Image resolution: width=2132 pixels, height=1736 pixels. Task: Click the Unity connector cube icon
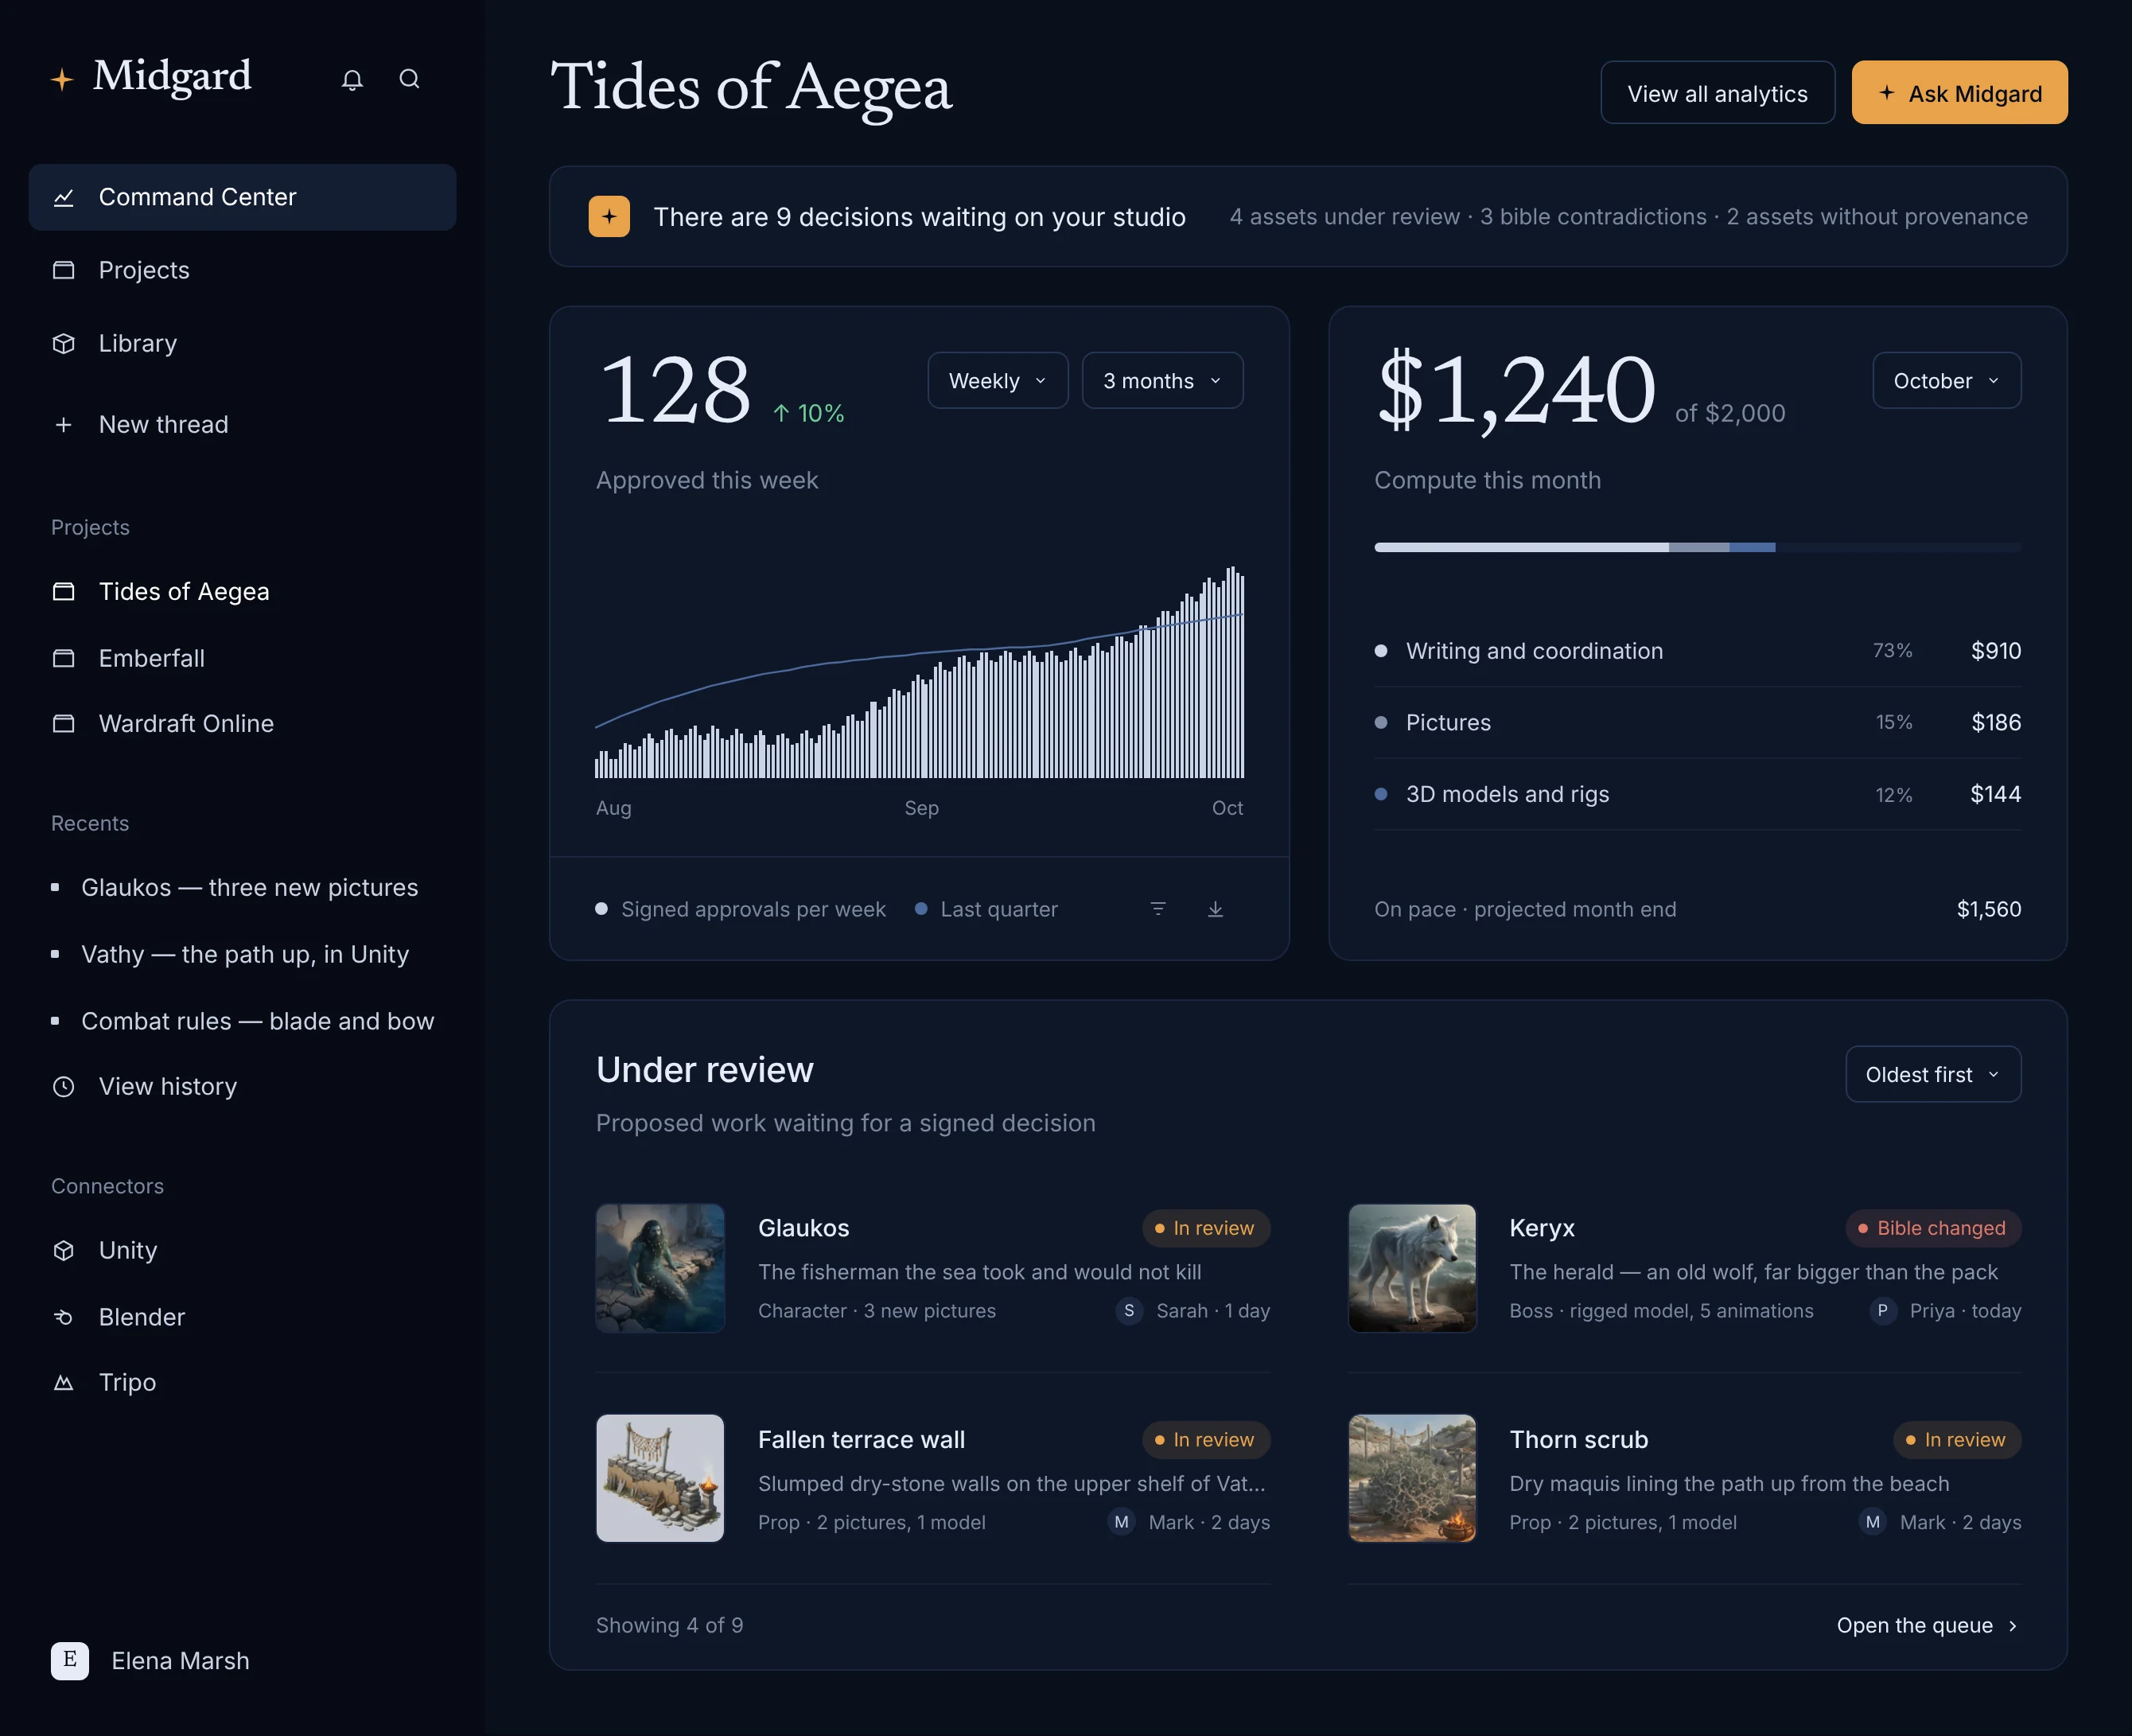click(x=64, y=1251)
